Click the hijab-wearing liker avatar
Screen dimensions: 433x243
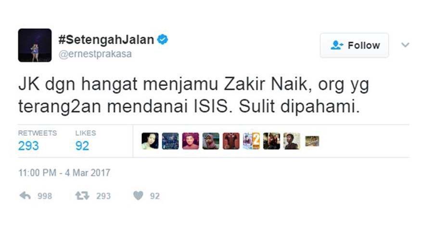click(x=211, y=141)
